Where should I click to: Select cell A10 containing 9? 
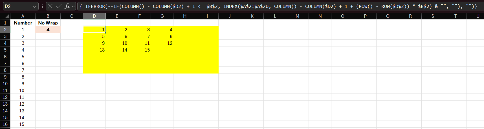coord(23,84)
